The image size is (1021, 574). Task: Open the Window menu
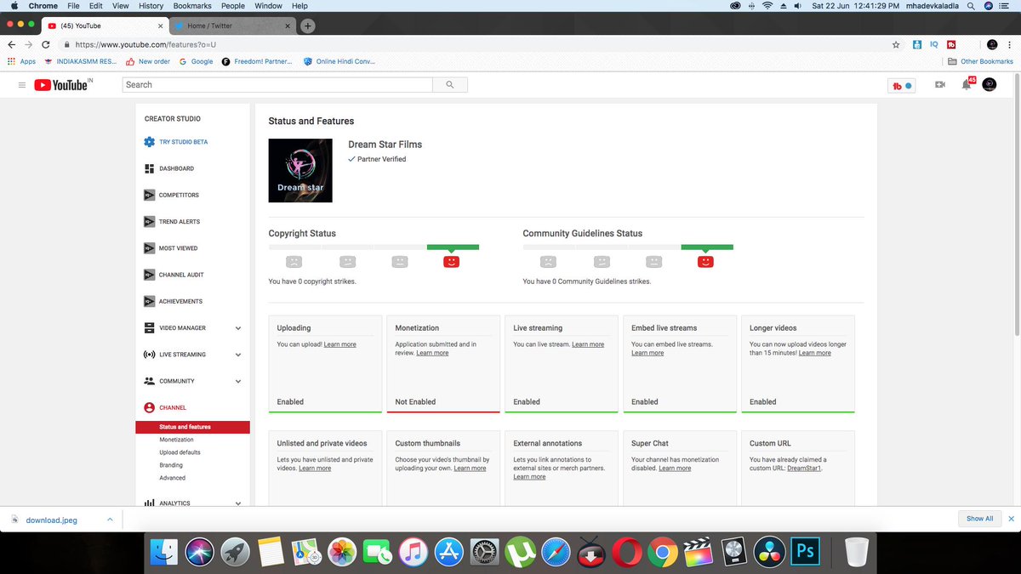[268, 6]
